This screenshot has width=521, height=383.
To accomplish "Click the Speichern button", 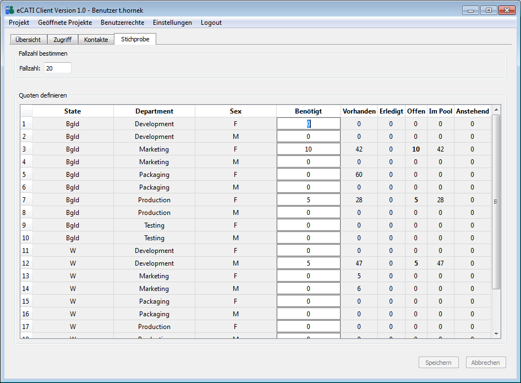I will pyautogui.click(x=438, y=363).
